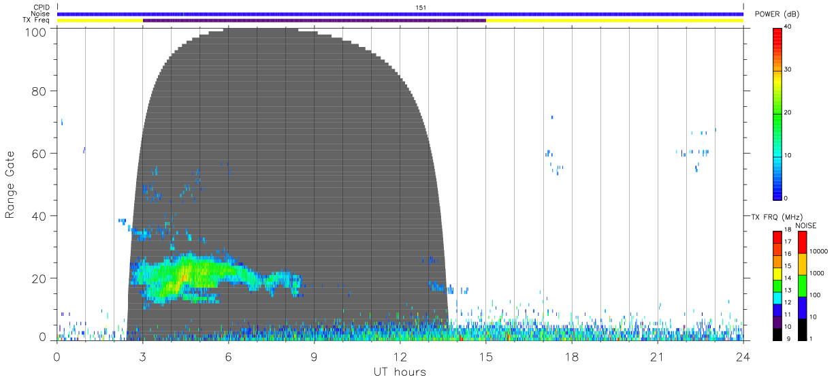Click the Noise row label

[x=41, y=14]
